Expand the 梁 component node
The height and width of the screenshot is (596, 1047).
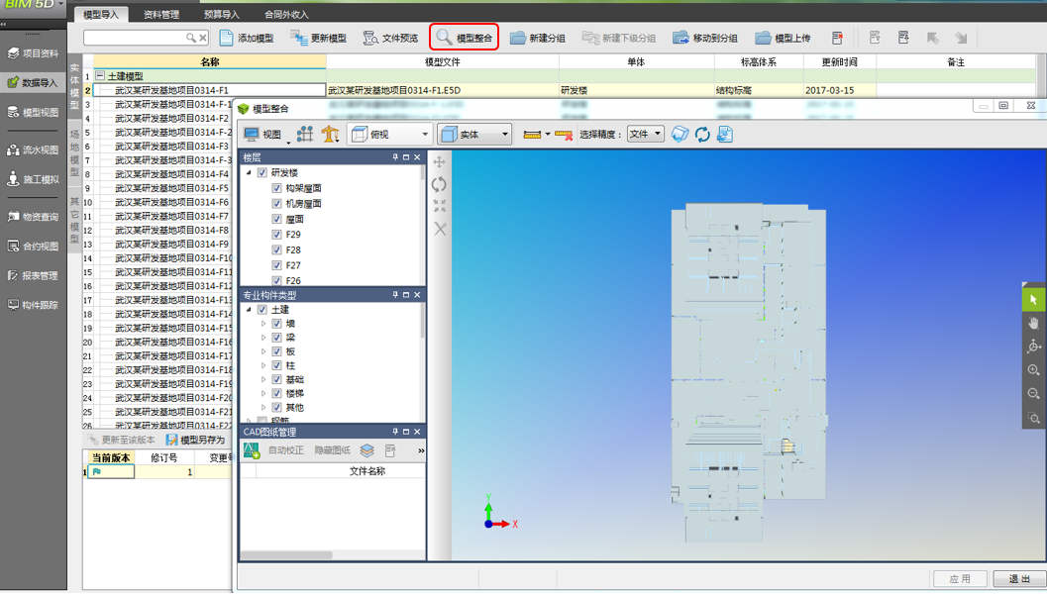[x=263, y=338]
